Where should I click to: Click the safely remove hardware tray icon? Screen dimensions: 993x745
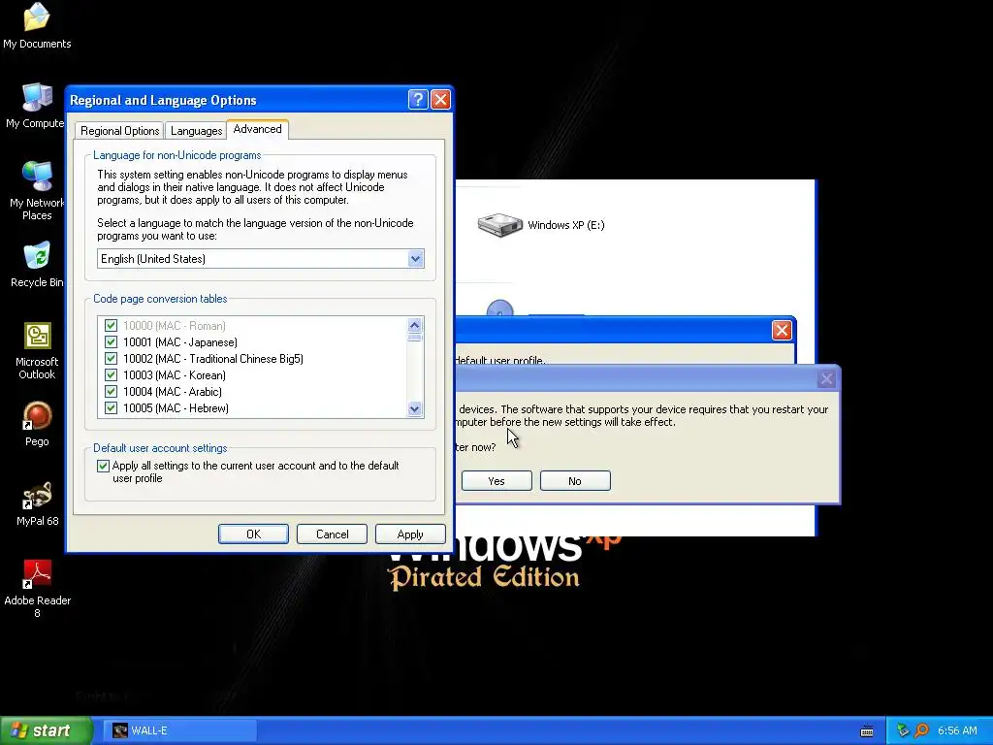(903, 730)
